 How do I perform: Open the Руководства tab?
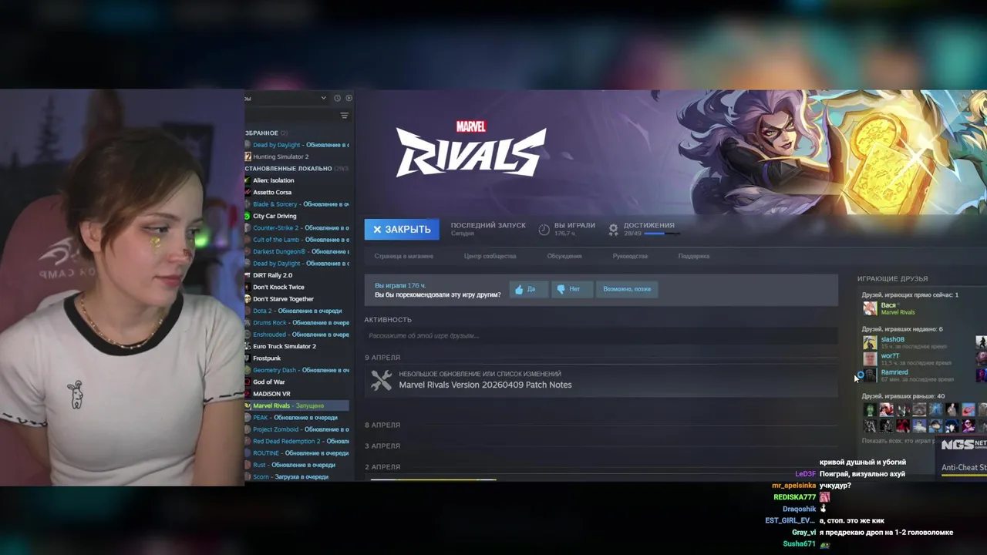pyautogui.click(x=630, y=256)
